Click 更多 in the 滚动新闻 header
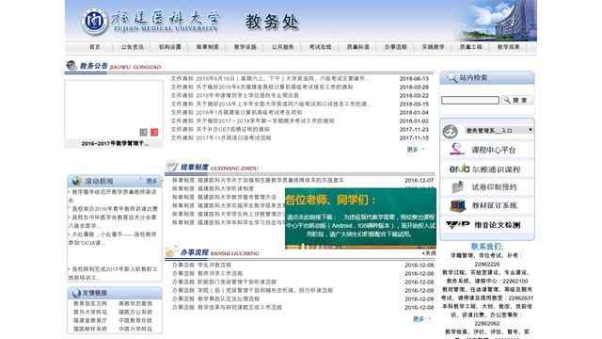The height and width of the screenshot is (339, 602). [151, 181]
